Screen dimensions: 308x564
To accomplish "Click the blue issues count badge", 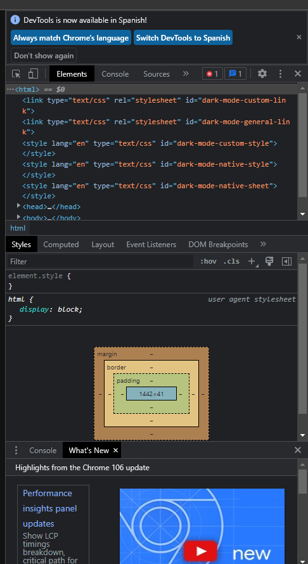I will pyautogui.click(x=235, y=74).
